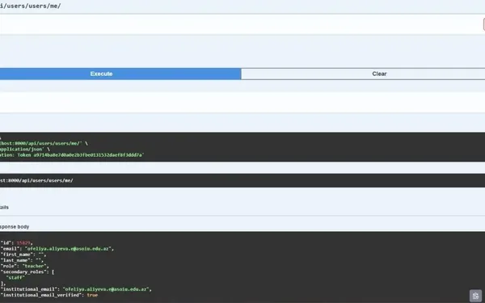This screenshot has width=485, height=303.
Task: Click the institutional_email value in the response
Action: 106,289
